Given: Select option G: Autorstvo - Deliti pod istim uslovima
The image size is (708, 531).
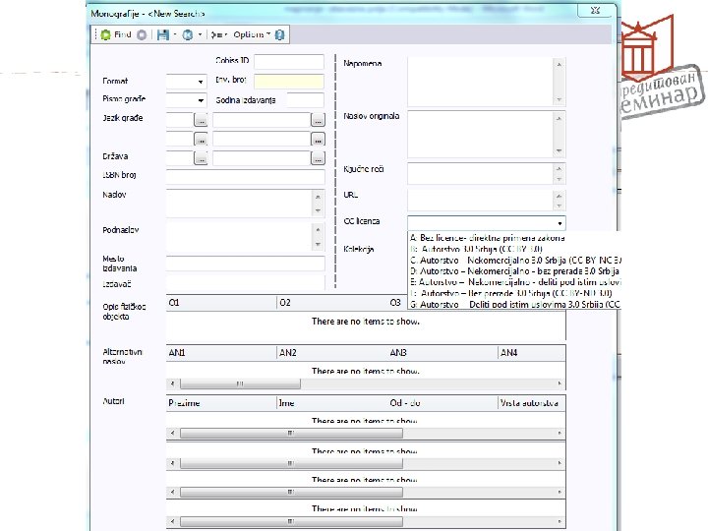Looking at the screenshot, I should click(x=514, y=304).
